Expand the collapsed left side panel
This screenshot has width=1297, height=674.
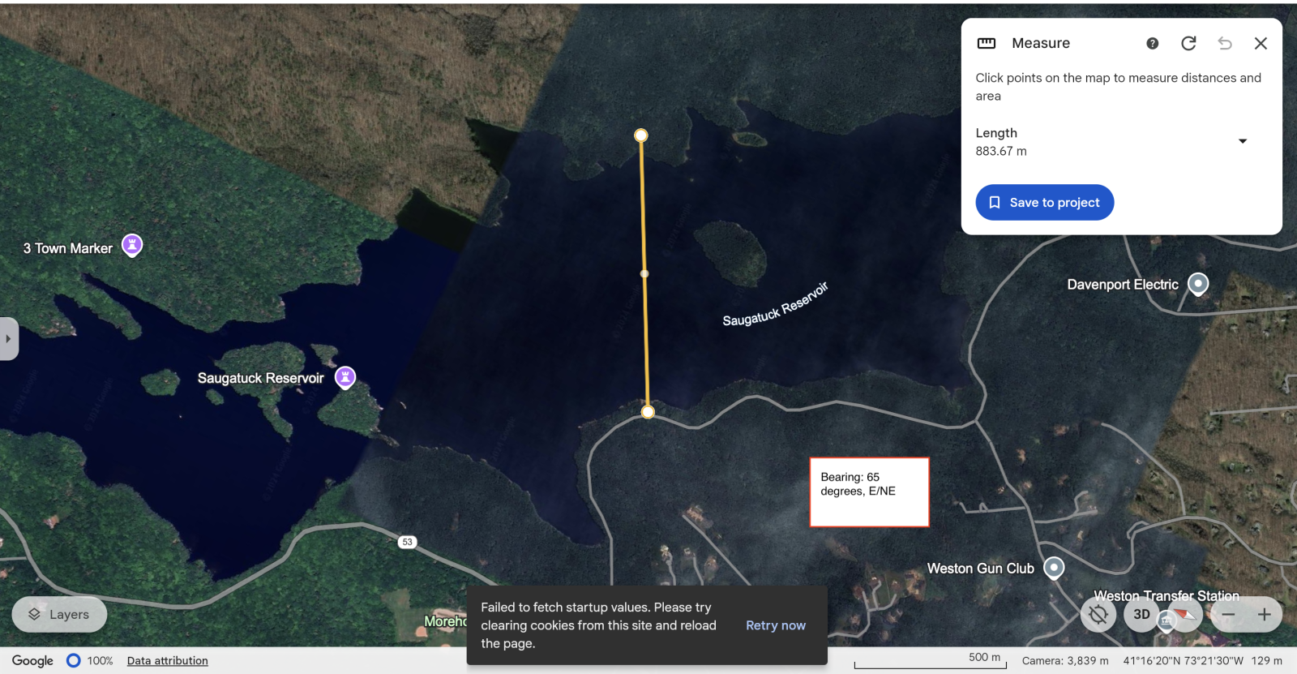point(8,339)
